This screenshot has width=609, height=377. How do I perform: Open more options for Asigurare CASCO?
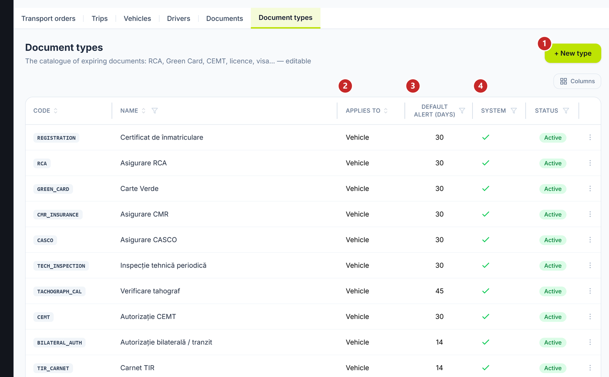click(590, 240)
